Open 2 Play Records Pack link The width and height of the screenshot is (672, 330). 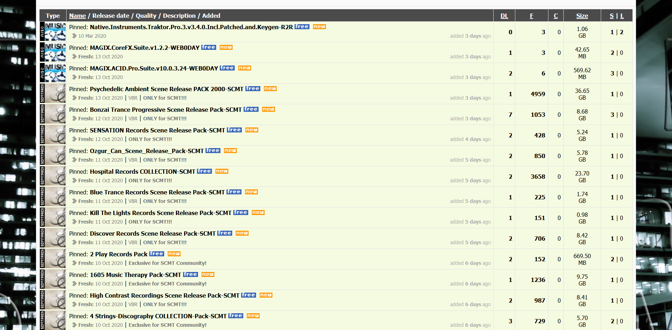point(119,254)
